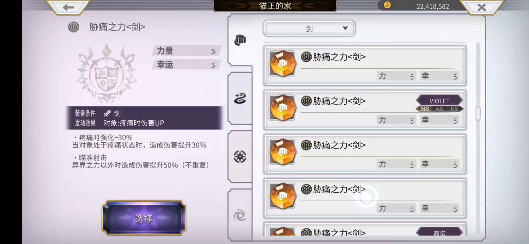The image size is (529, 244).
Task: Open the starburst emblem side tab
Action: click(240, 157)
